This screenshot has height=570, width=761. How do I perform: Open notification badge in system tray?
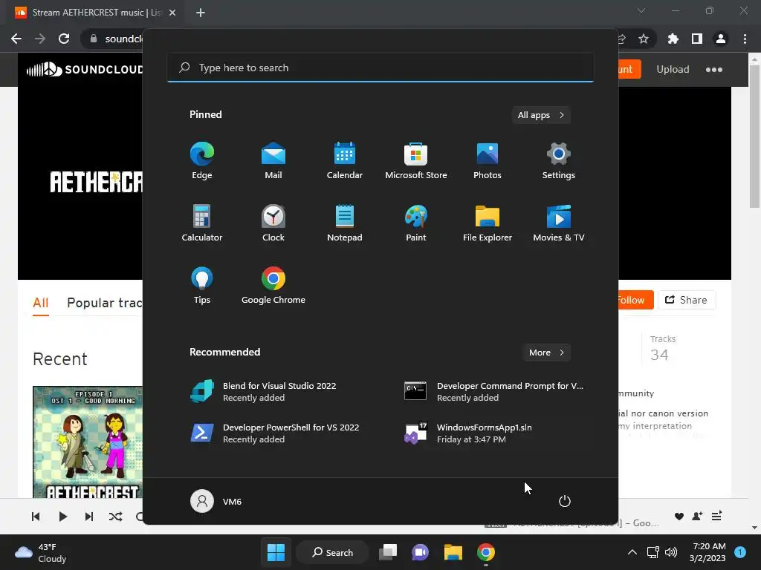tap(740, 552)
